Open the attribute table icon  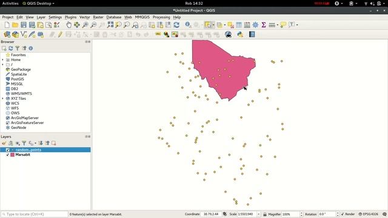click(x=239, y=25)
